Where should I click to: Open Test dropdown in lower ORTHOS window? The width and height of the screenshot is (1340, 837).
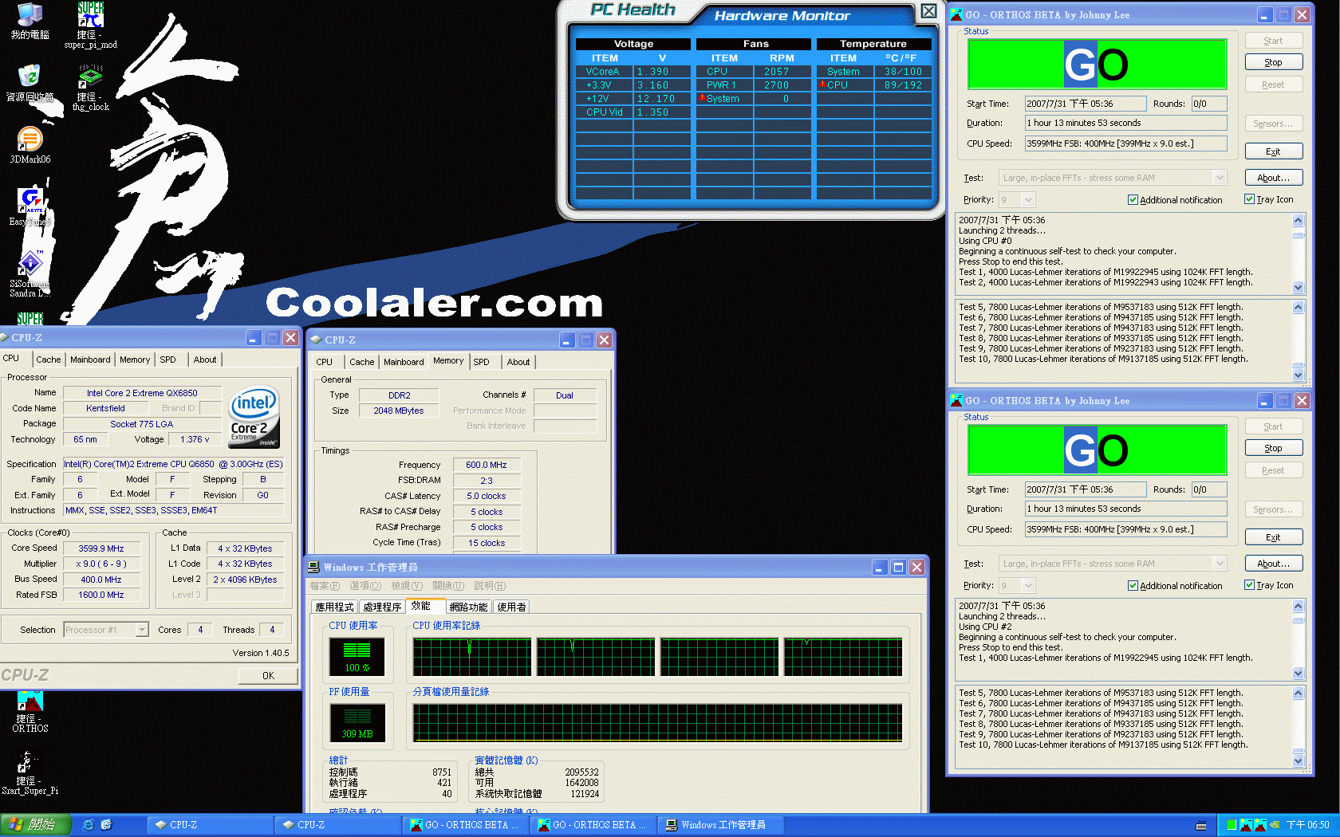point(1219,564)
